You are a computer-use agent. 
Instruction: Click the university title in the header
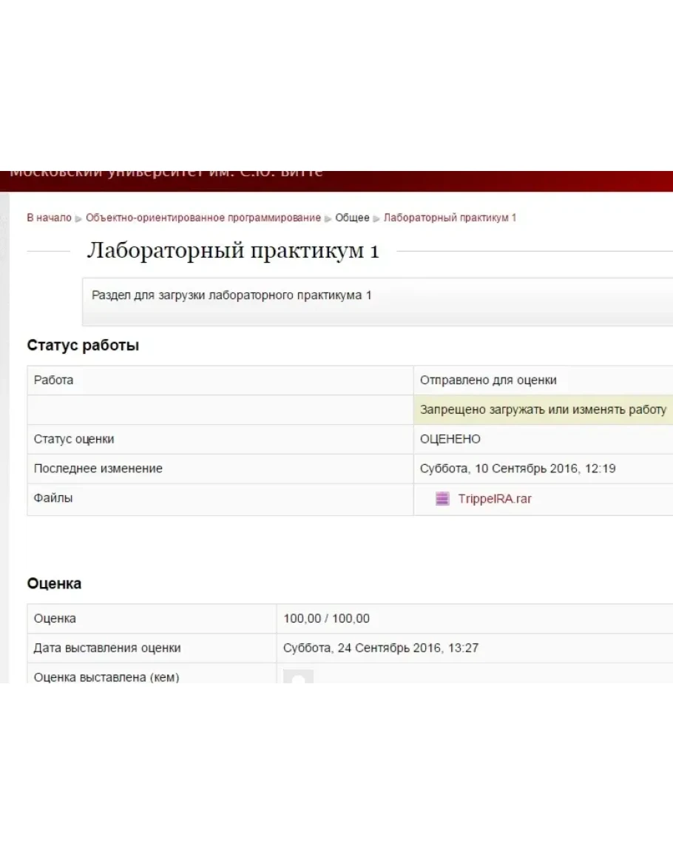pos(166,173)
